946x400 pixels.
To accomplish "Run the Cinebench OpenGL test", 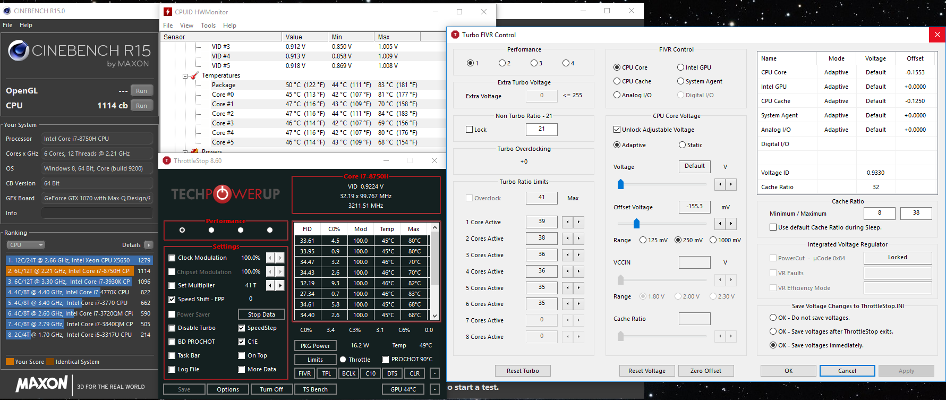I will pos(141,91).
